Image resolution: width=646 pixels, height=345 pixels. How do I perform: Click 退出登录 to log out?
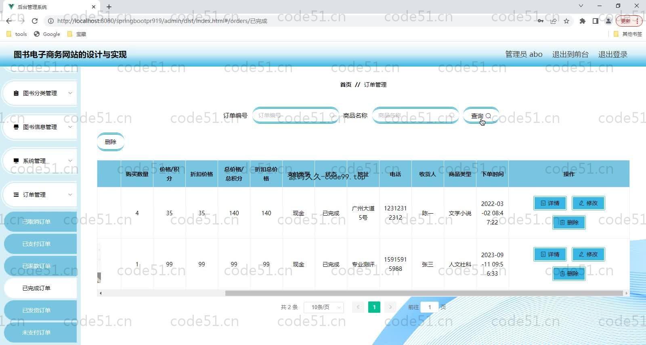[612, 54]
